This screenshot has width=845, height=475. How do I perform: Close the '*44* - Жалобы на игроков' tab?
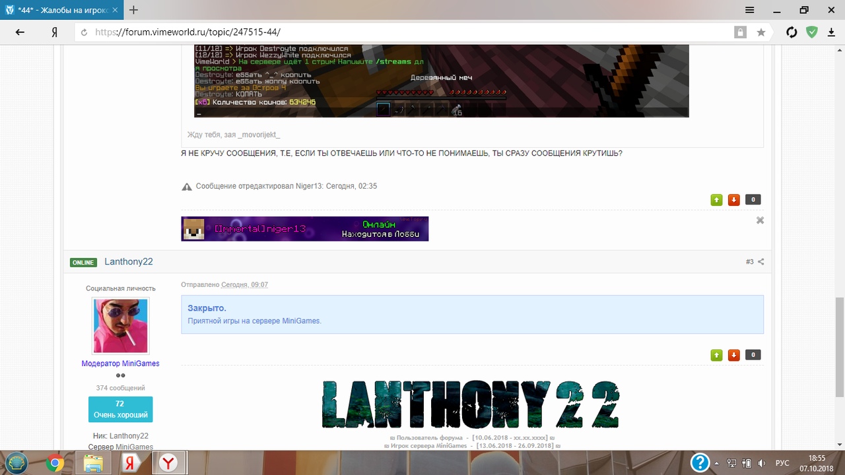(114, 10)
